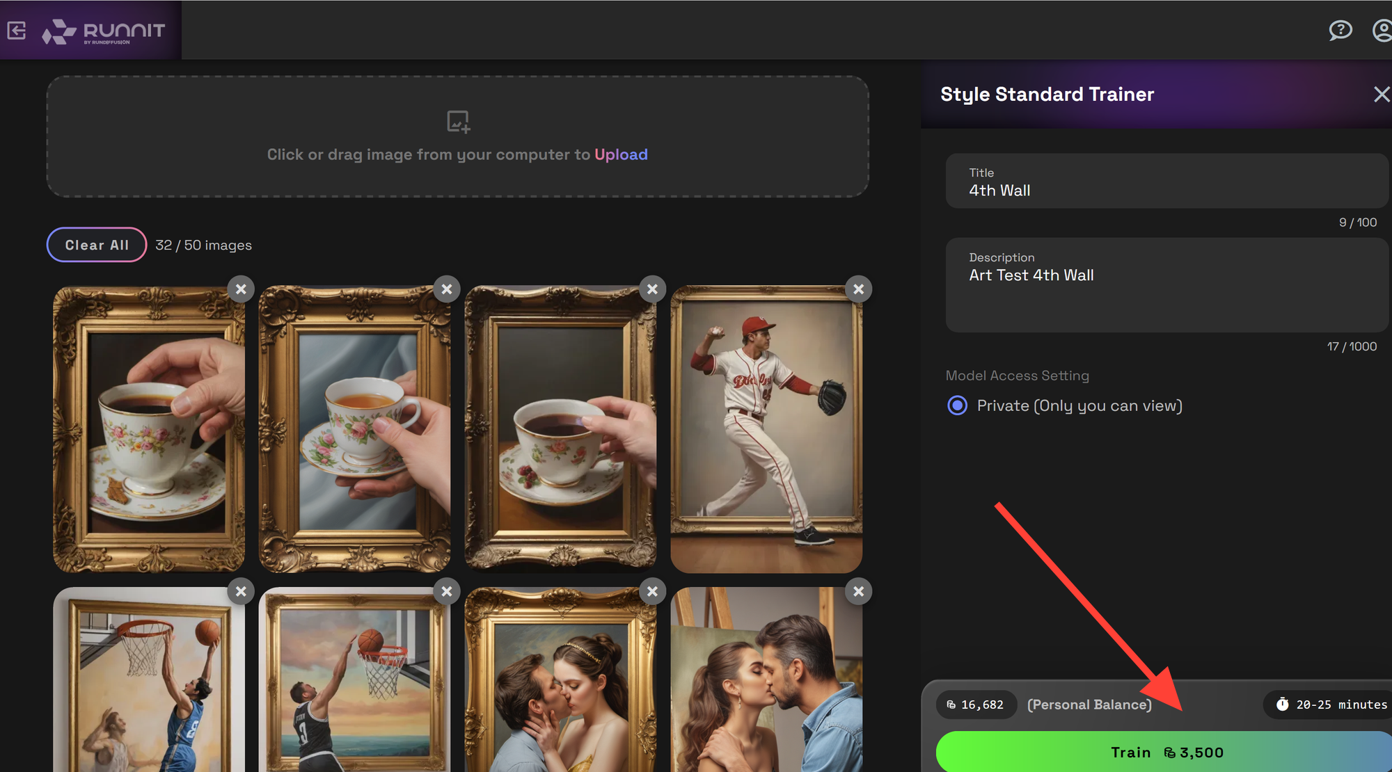The image size is (1392, 772).
Task: Remove the kissing couple gold frame image
Action: pyautogui.click(x=652, y=592)
